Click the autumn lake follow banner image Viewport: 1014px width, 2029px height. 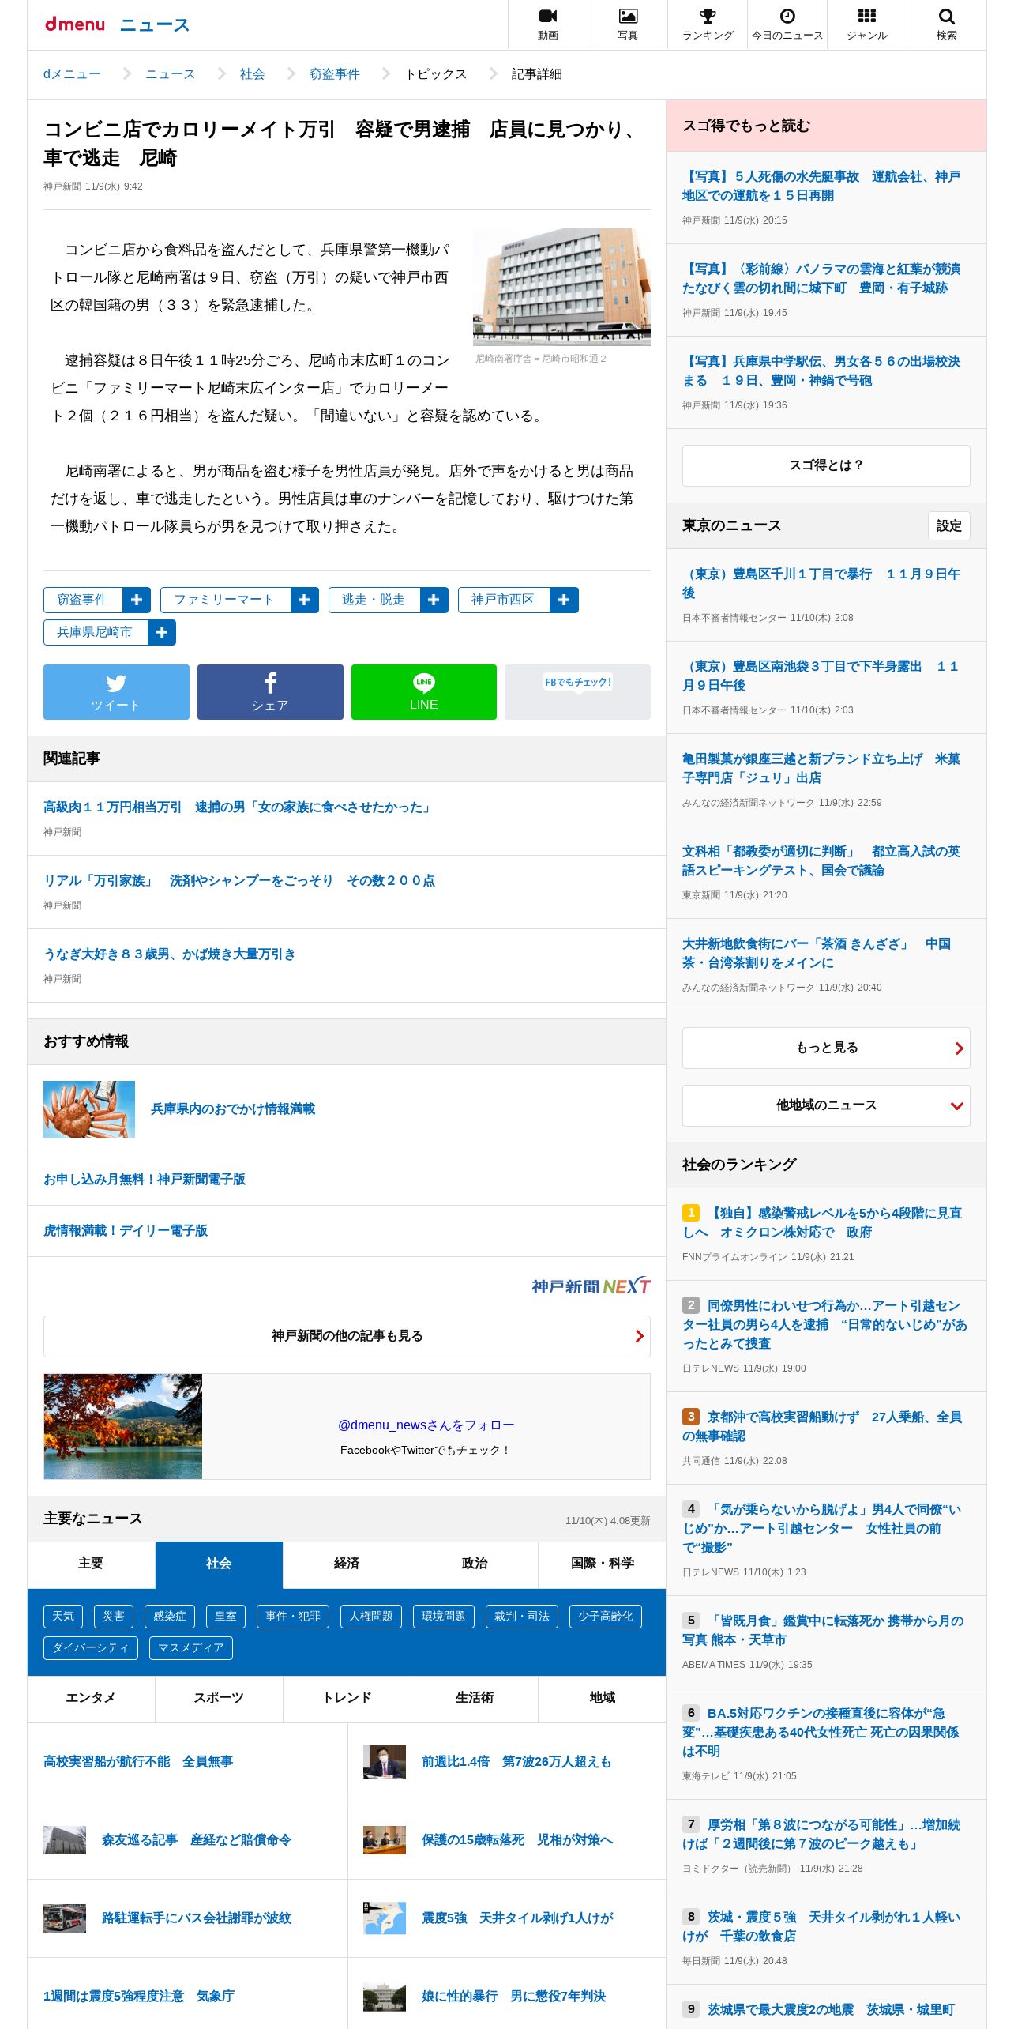tap(123, 1426)
